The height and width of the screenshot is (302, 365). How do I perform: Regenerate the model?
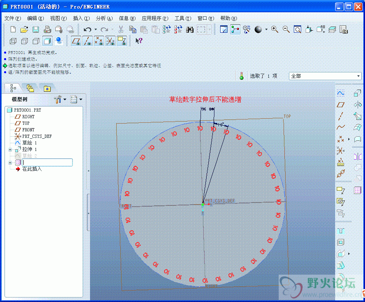pyautogui.click(x=167, y=29)
